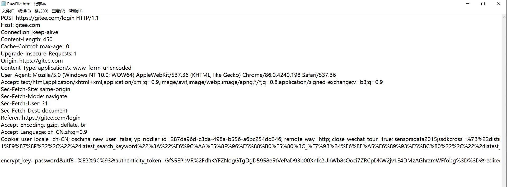Open the 格式(O) menu
Viewport: 507px width, 187px height.
tap(41, 11)
